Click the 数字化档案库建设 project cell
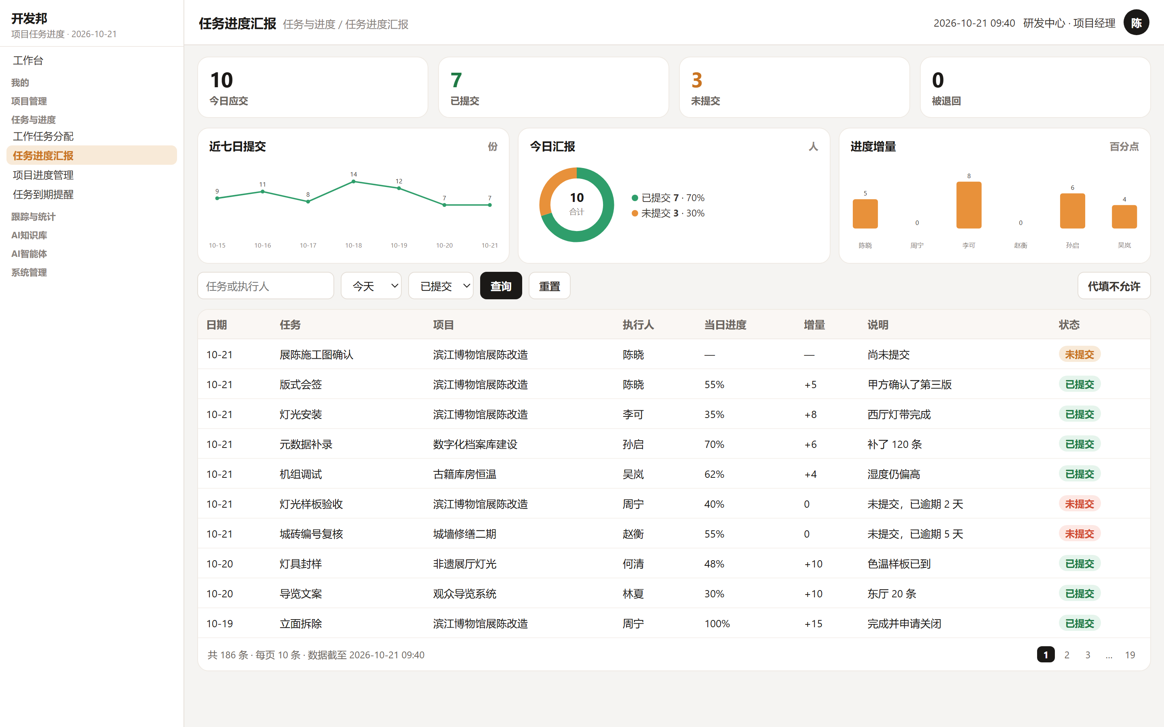1164x727 pixels. [x=475, y=444]
